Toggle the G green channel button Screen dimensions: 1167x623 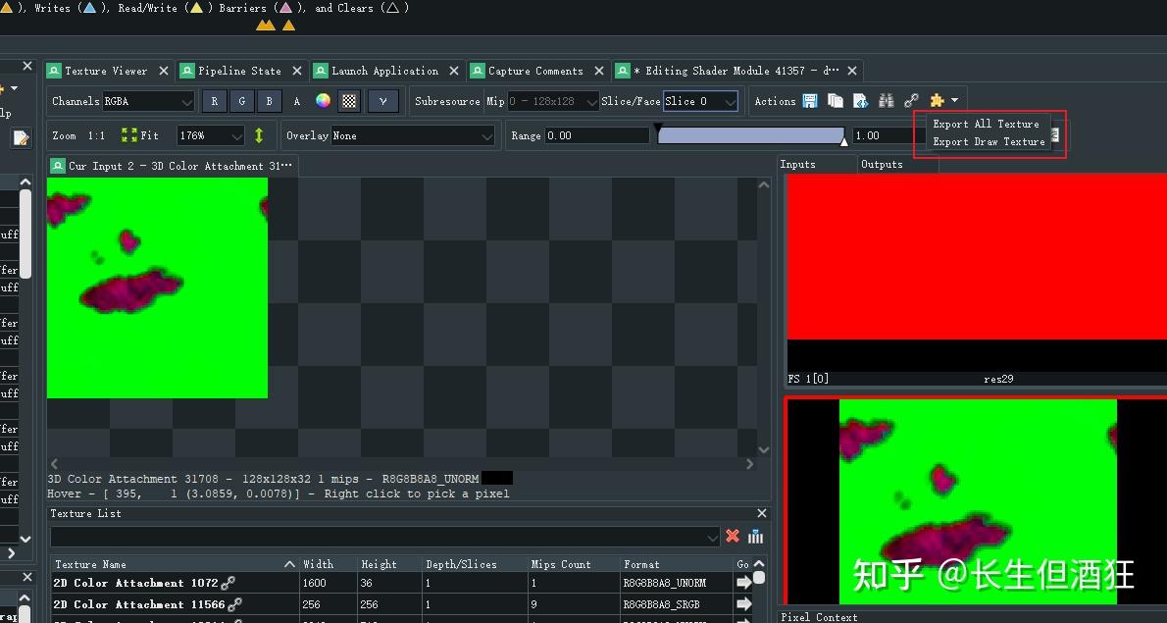point(241,101)
